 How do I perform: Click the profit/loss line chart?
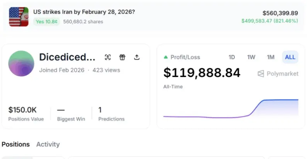pyautogui.click(x=231, y=110)
